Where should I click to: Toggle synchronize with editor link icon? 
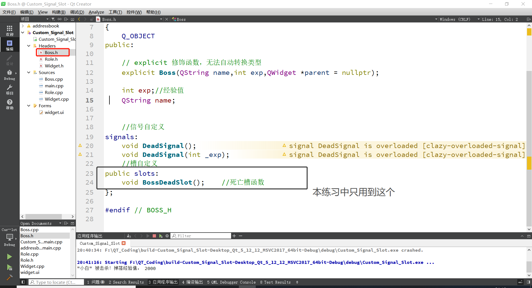pos(60,19)
